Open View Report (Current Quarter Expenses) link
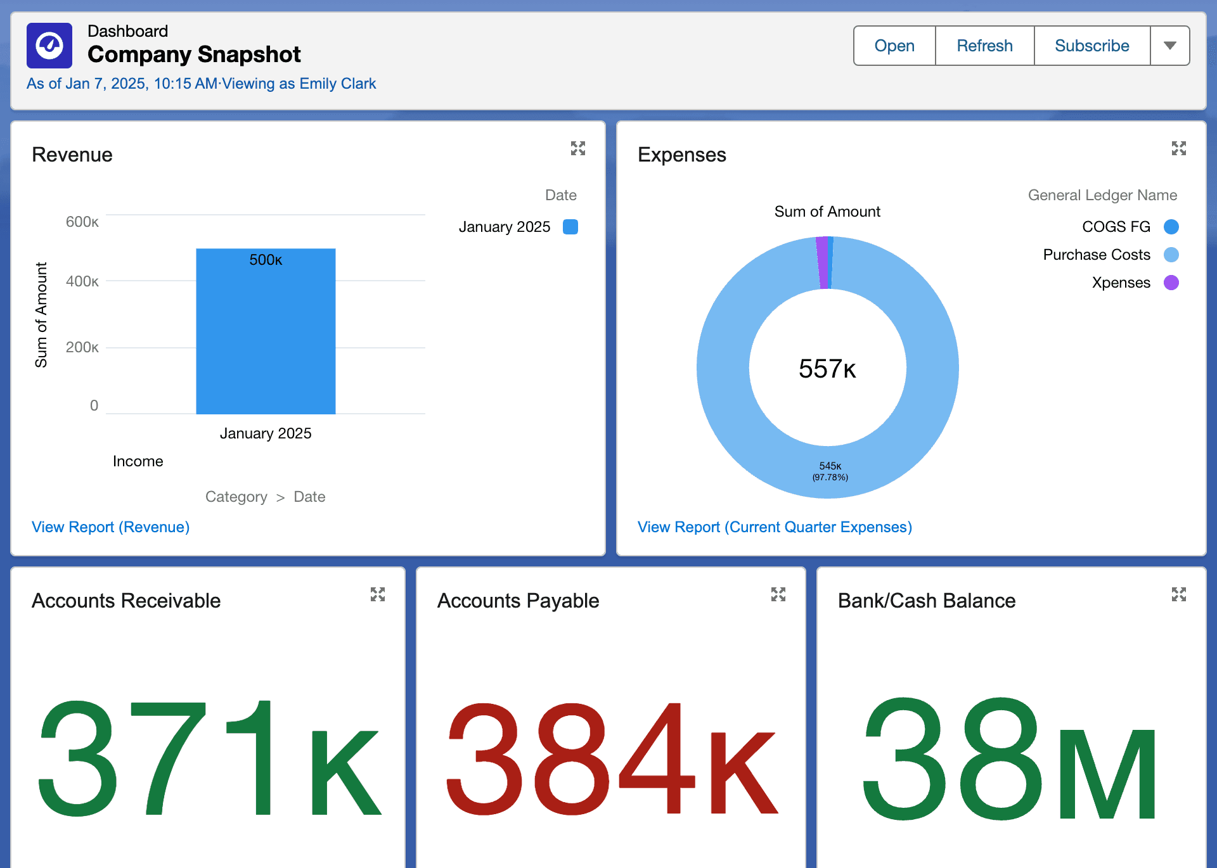This screenshot has width=1217, height=868. pyautogui.click(x=775, y=527)
